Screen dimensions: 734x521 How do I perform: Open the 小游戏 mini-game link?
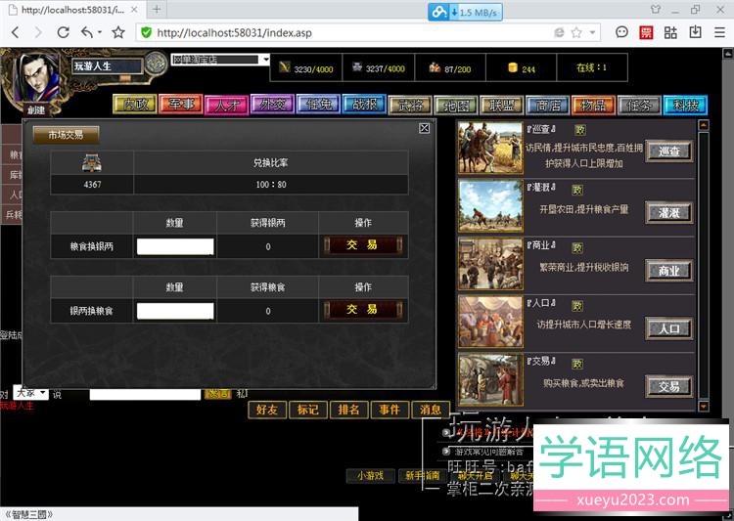pos(370,475)
